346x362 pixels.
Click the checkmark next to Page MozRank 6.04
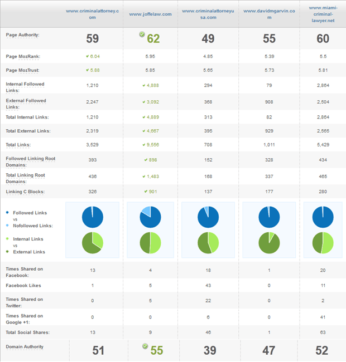88,56
